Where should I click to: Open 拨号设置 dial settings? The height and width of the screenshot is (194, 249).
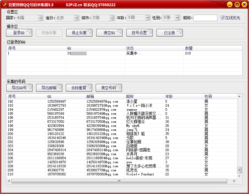pos(139,33)
